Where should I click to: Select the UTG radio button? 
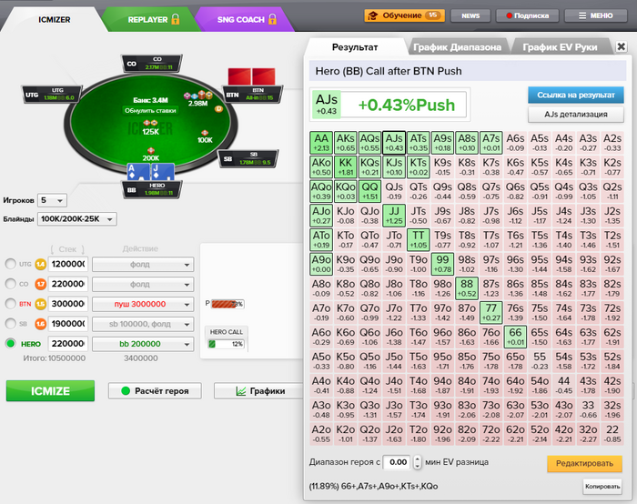[11, 264]
